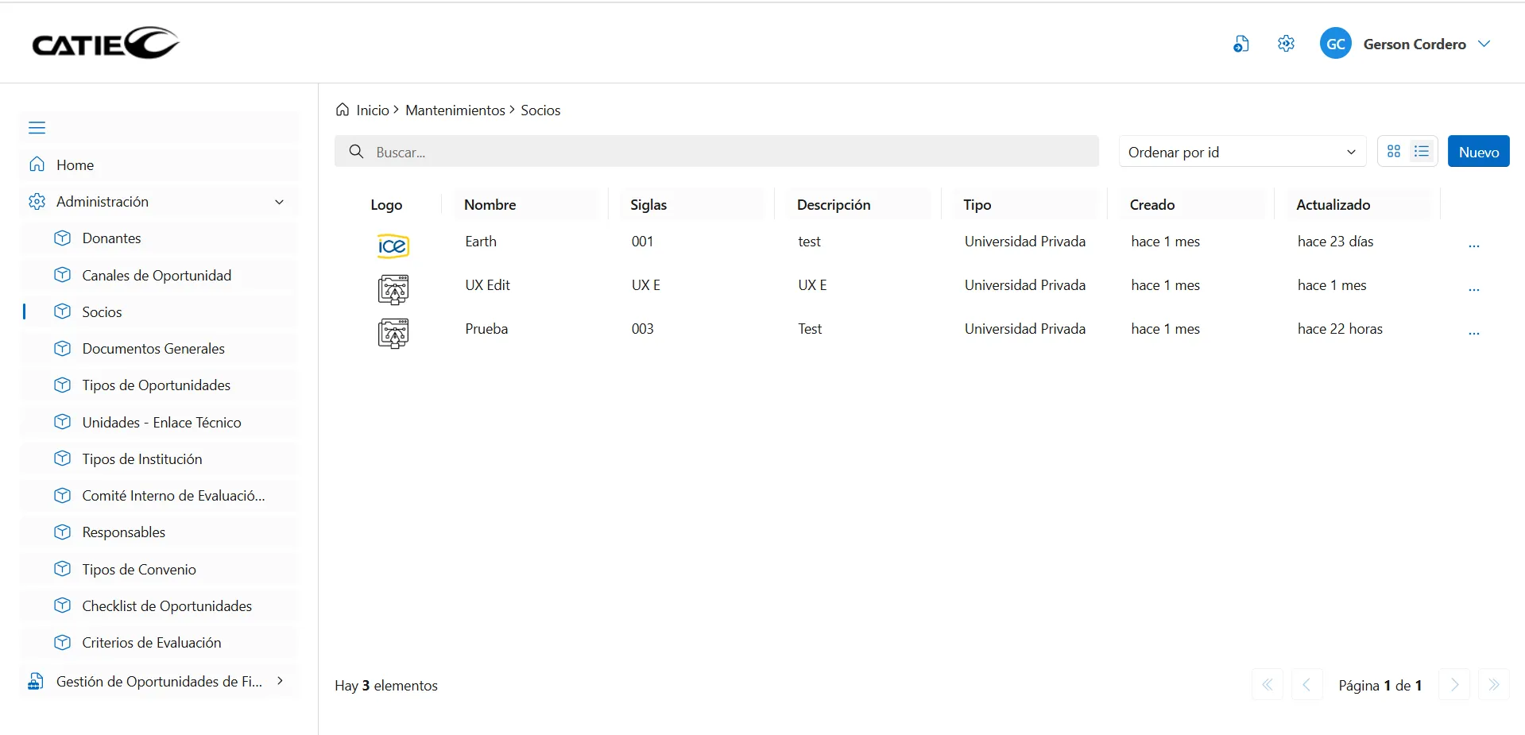This screenshot has width=1525, height=735.
Task: Click the hamburger menu icon in sidebar
Action: coord(37,128)
